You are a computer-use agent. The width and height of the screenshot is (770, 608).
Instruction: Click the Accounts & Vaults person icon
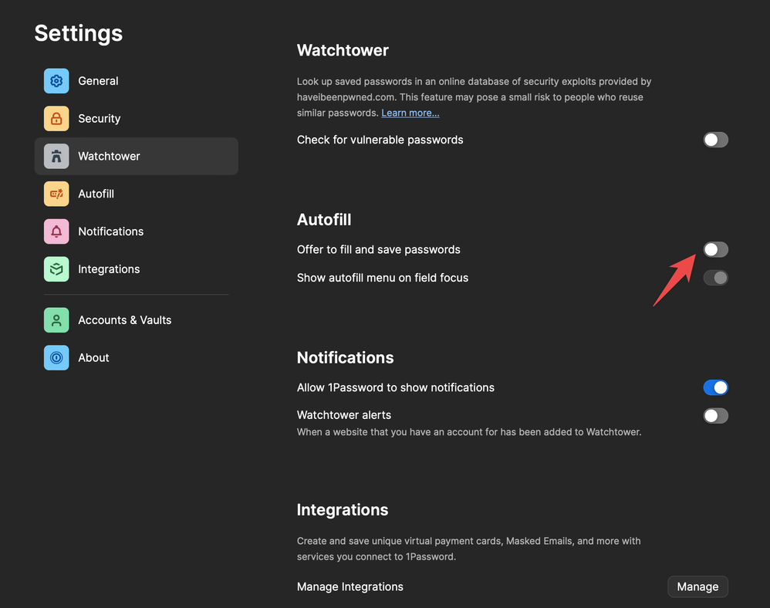click(x=56, y=320)
